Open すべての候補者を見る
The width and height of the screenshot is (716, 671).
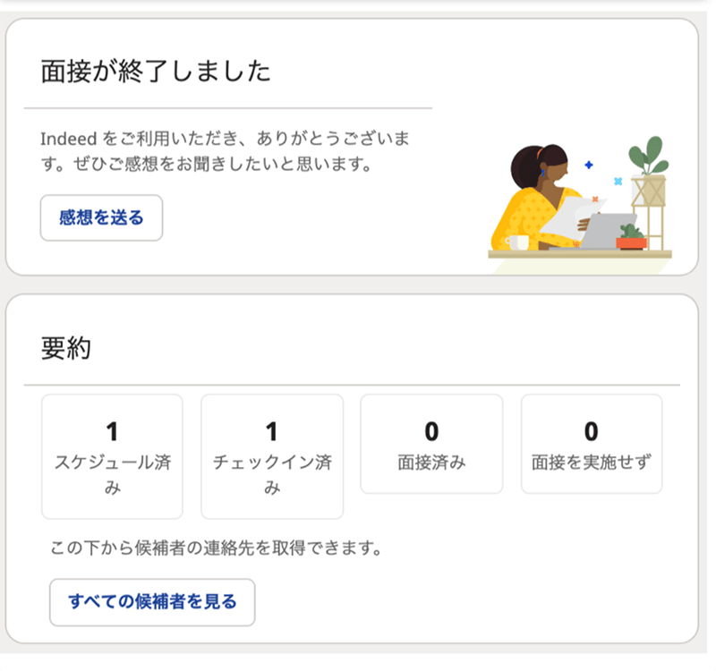pos(152,602)
